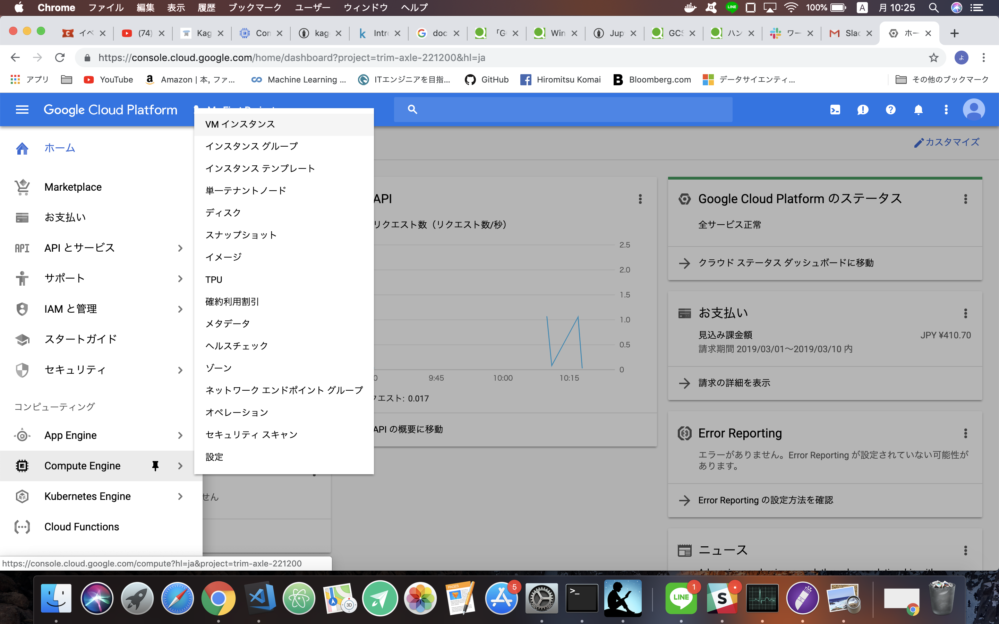Select 設定 from the Compute Engine submenu
Screen dimensions: 999x624
pos(284,457)
